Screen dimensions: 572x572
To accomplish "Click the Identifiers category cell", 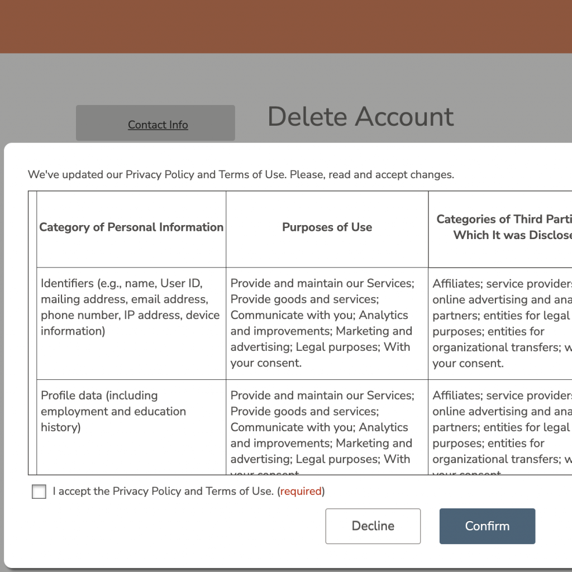I will (130, 307).
